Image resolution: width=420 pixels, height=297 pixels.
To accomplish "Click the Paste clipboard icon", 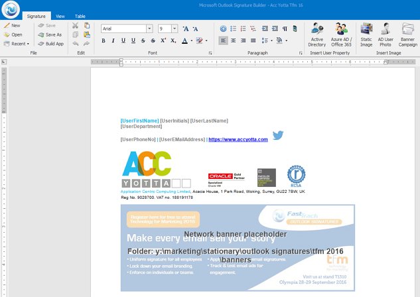I will [x=87, y=26].
